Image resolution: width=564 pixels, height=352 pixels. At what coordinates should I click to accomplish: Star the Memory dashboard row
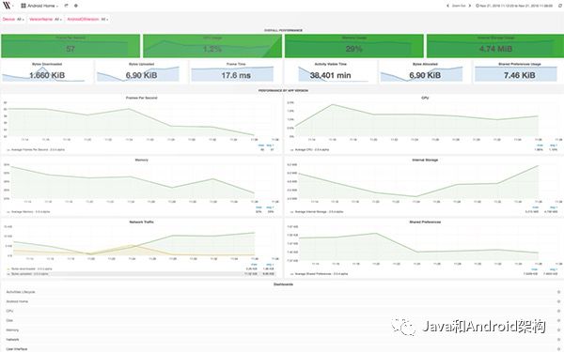click(558, 329)
